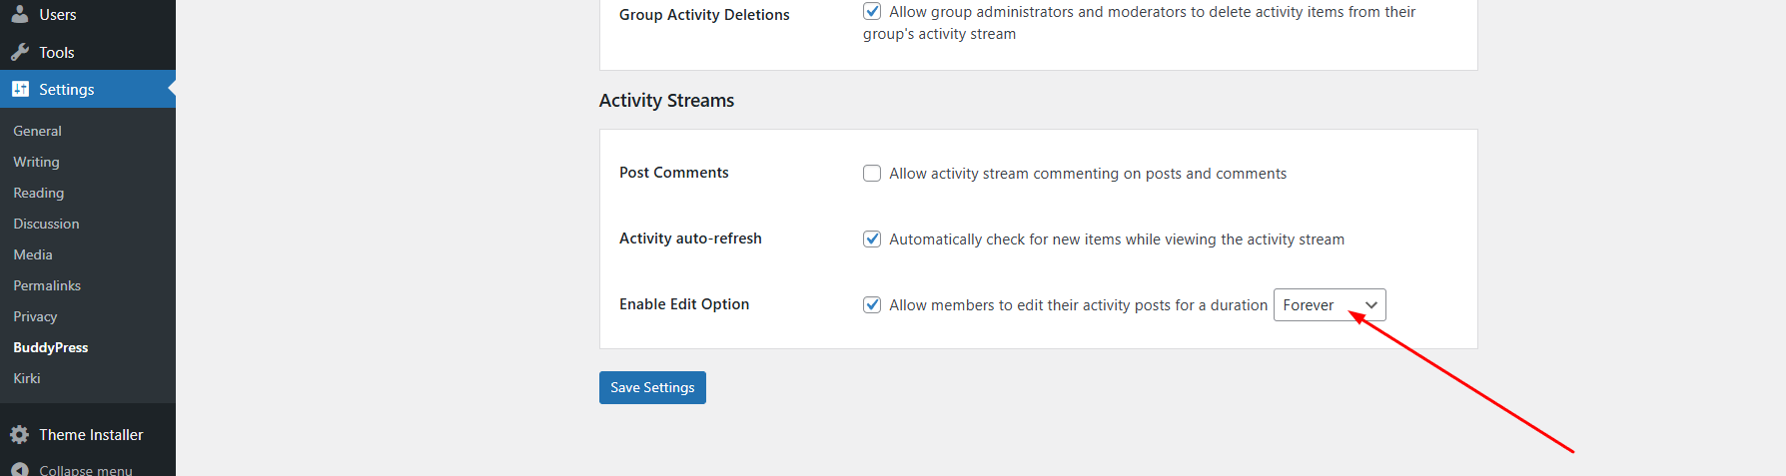
Task: Open the Forever duration dropdown
Action: (1329, 305)
